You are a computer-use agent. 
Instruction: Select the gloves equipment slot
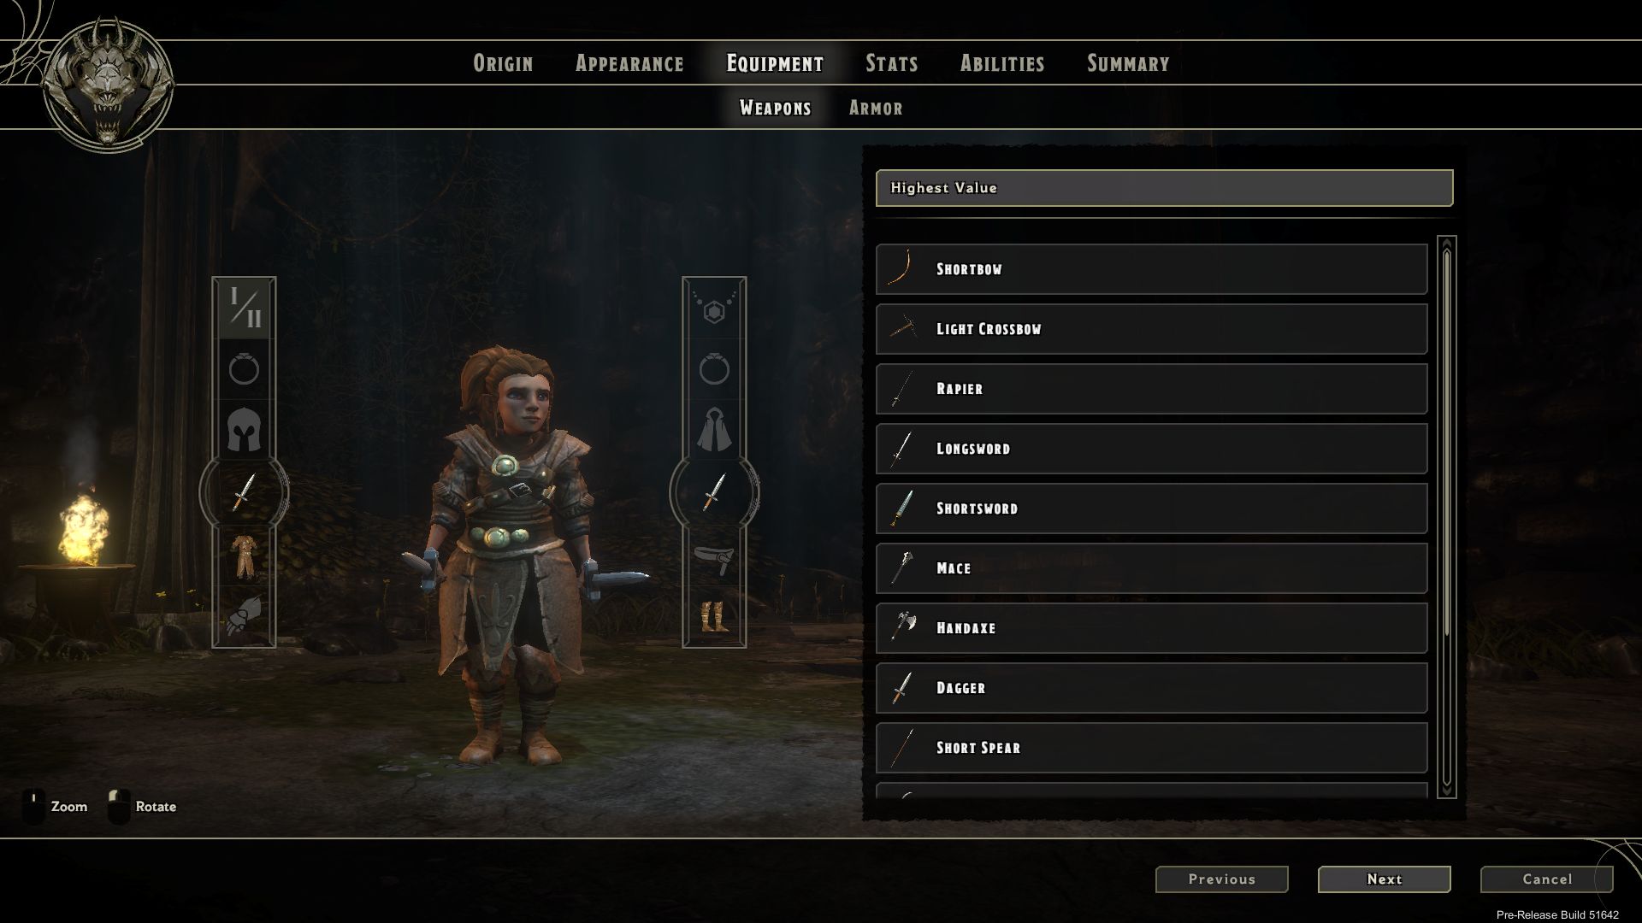click(244, 615)
